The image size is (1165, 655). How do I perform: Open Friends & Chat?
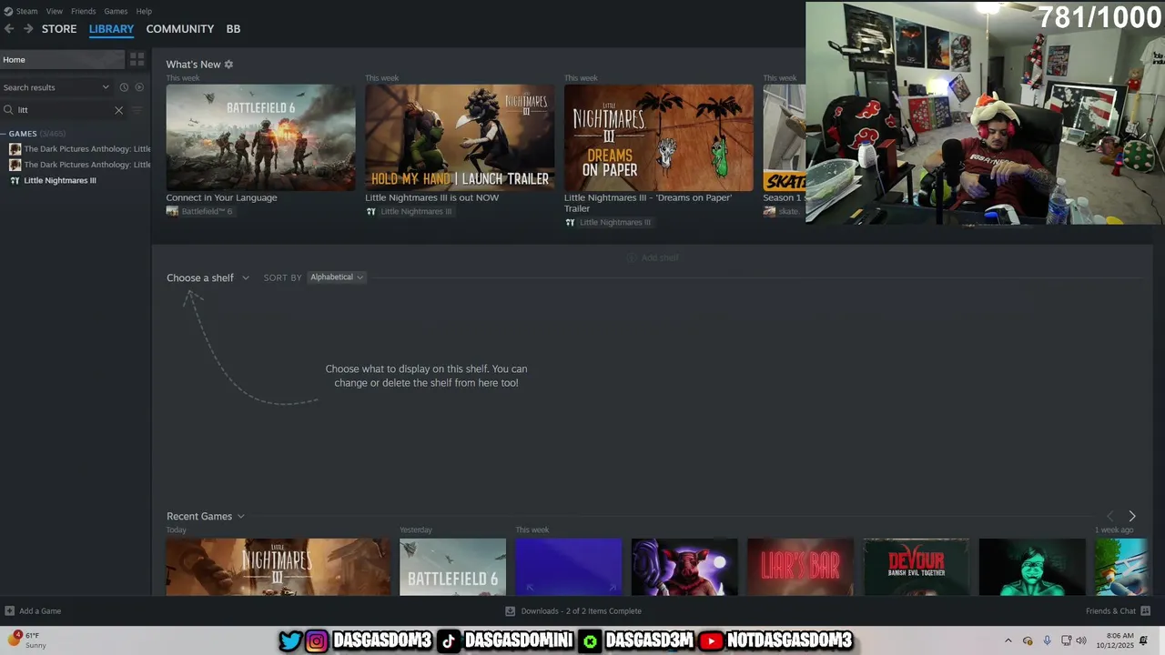point(1118,610)
